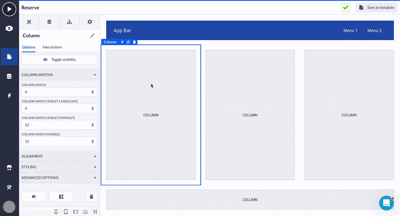Expand the Advanced Options section
400x216 pixels.
click(x=59, y=178)
